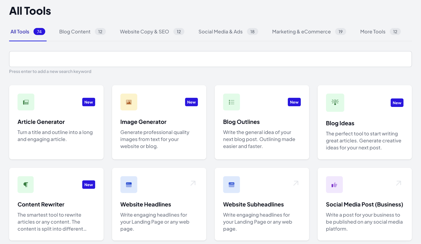Open Website Subheadlines via its arrow icon

pos(296,183)
